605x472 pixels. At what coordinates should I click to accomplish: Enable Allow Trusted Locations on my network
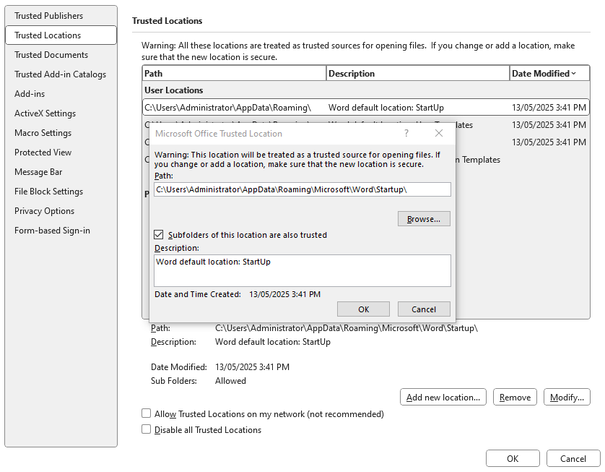click(147, 414)
